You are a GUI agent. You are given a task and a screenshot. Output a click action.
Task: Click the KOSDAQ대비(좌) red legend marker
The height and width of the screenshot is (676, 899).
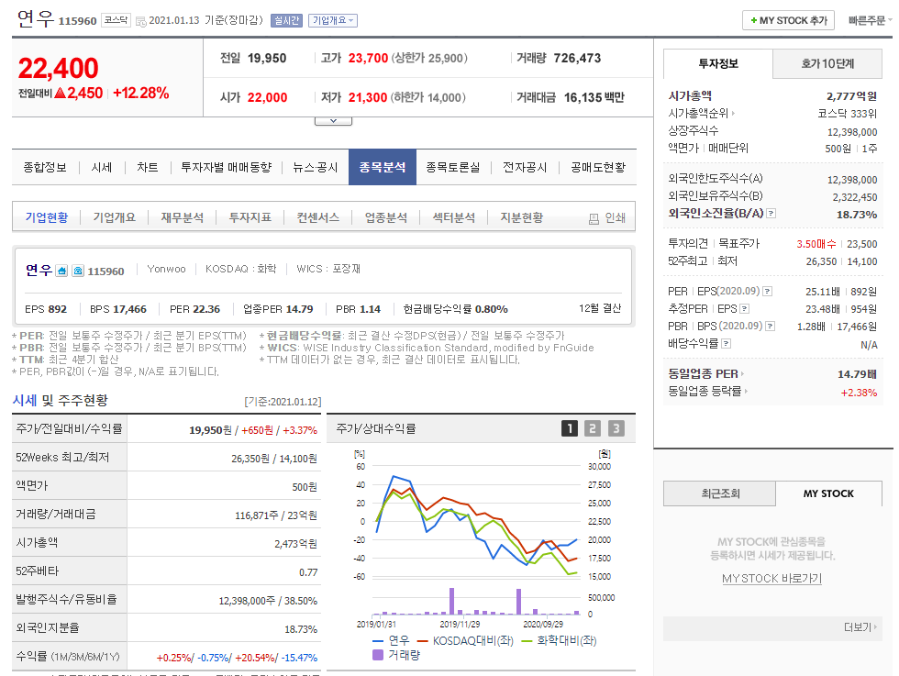[x=423, y=640]
